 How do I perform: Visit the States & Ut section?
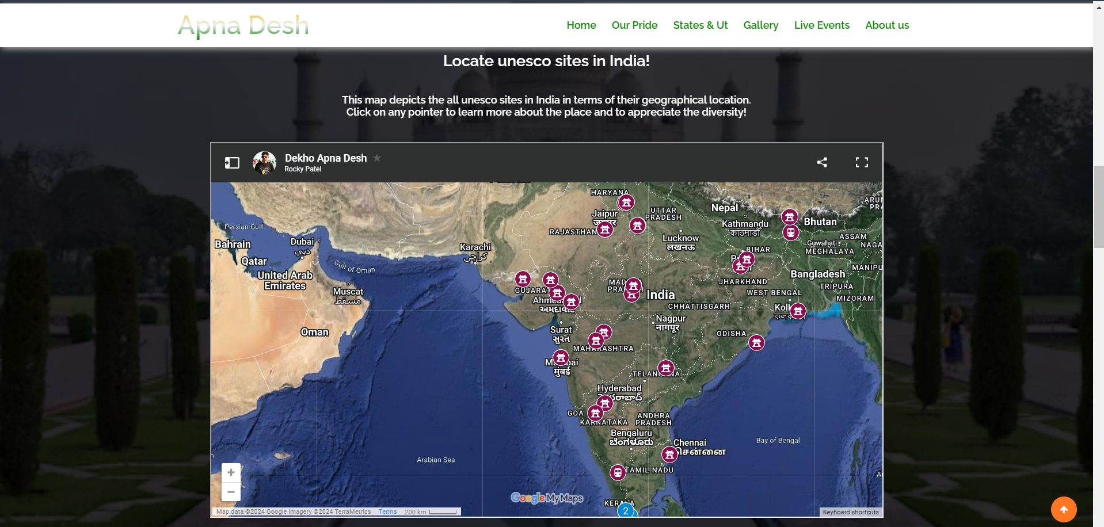(x=700, y=25)
